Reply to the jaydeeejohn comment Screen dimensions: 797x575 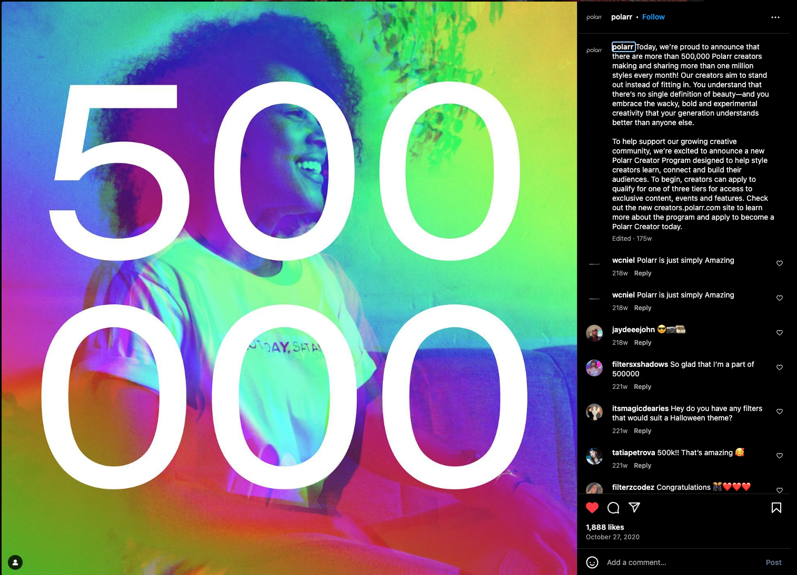click(x=643, y=343)
